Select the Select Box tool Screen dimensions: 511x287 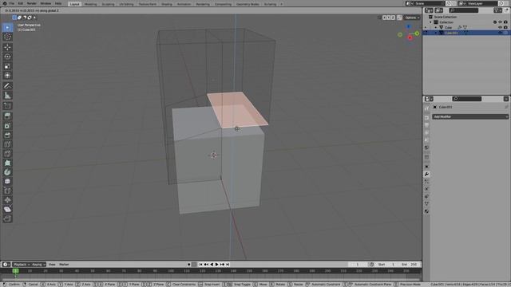7,28
